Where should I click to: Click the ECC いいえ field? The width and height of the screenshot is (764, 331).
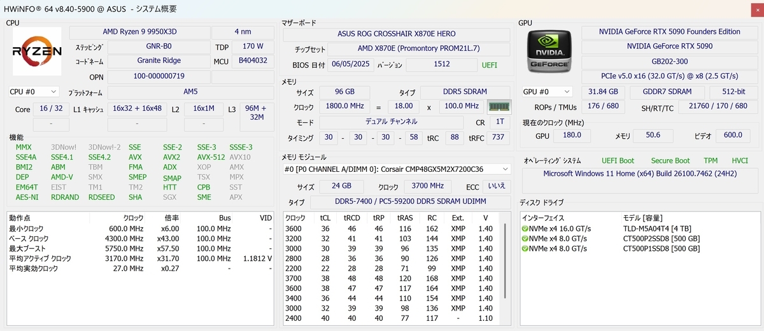(497, 186)
